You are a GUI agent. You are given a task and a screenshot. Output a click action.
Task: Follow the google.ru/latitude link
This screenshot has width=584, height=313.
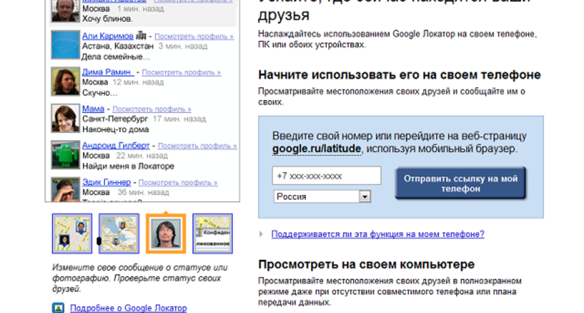point(316,148)
